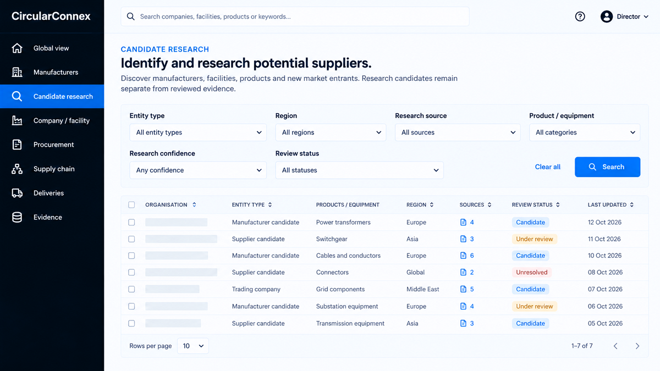
Task: Open the Entity type dropdown
Action: point(198,132)
